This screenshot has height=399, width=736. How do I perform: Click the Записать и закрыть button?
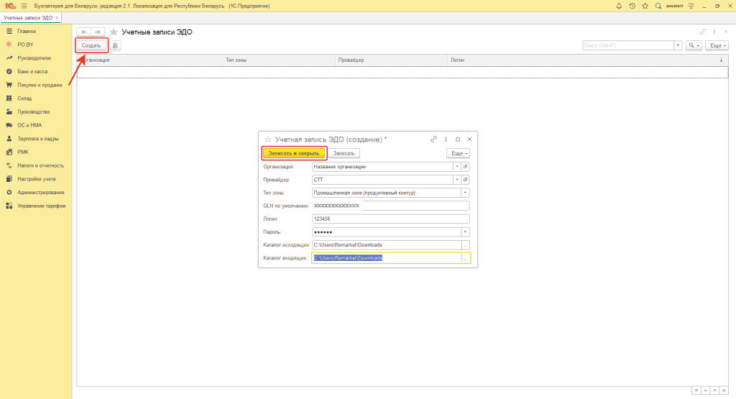(294, 153)
